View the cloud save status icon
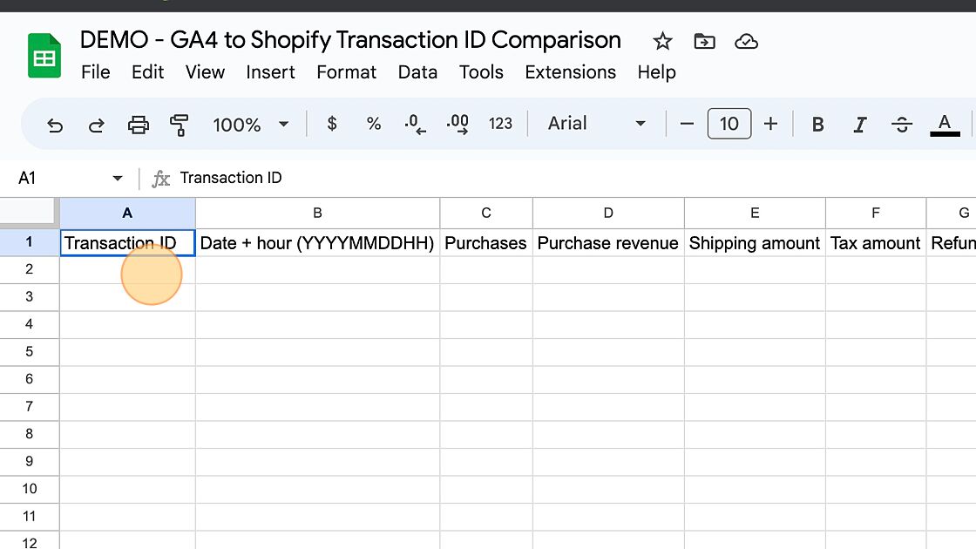976x549 pixels. tap(746, 41)
